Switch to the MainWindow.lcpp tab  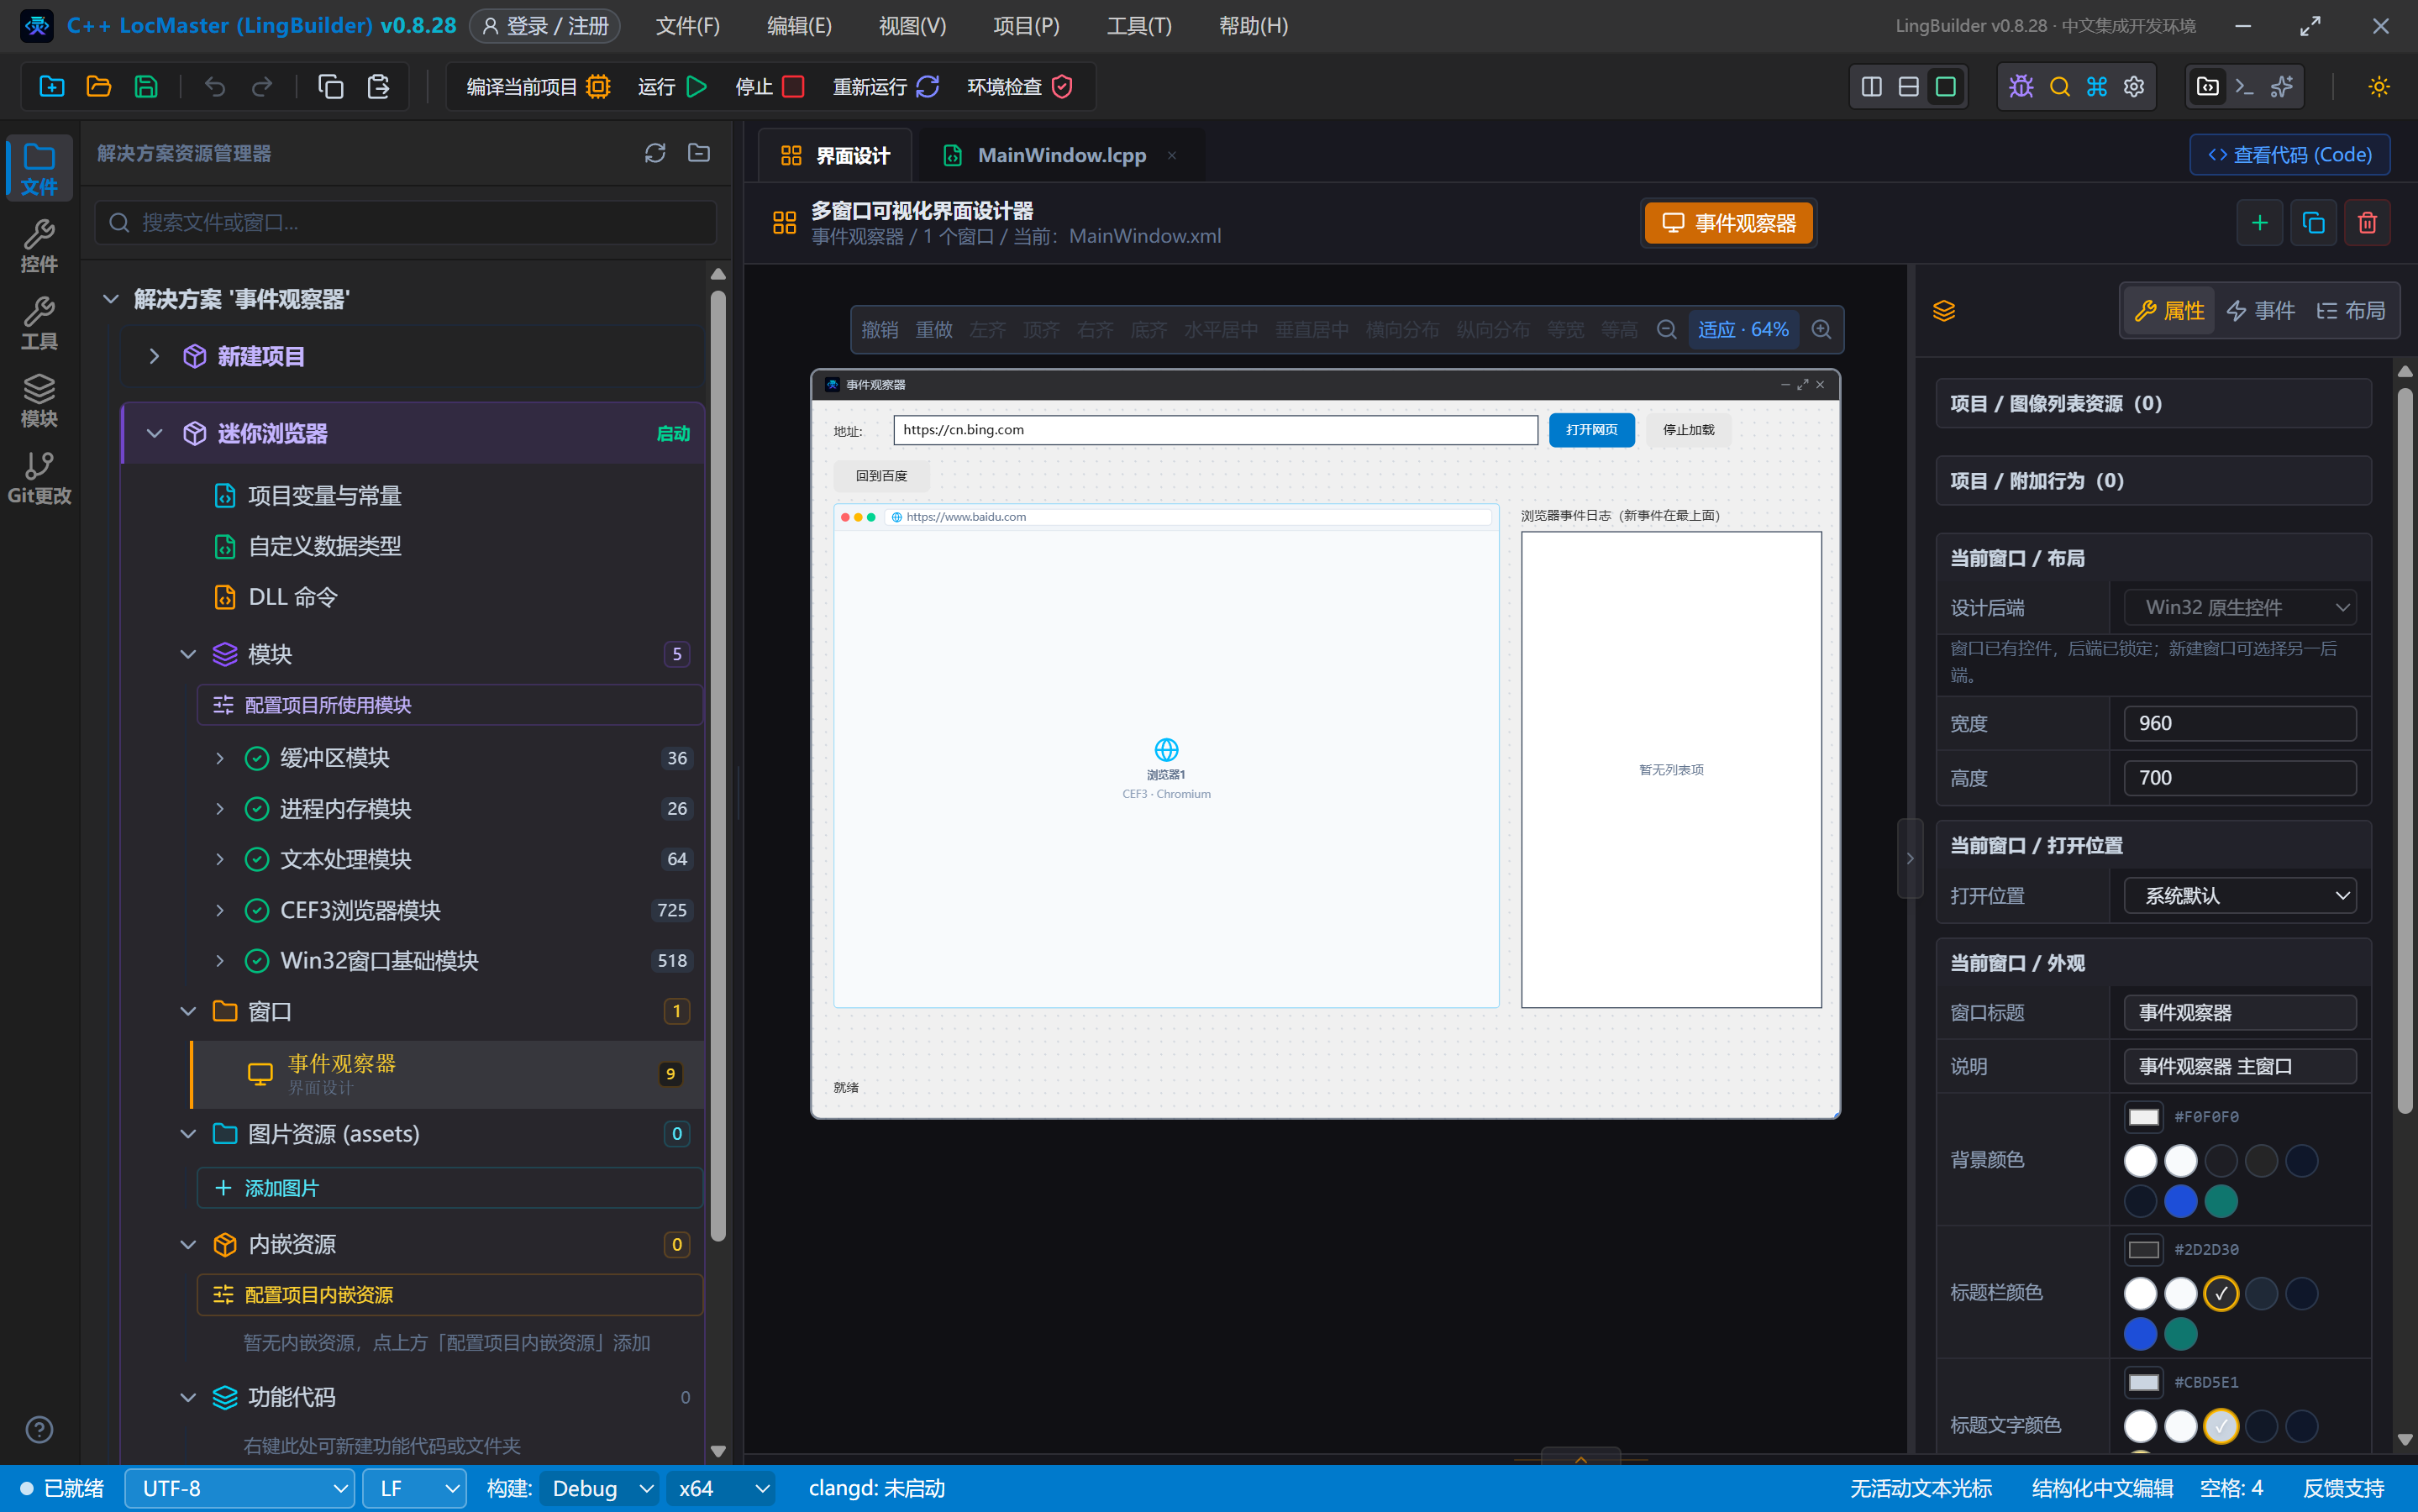pyautogui.click(x=1061, y=155)
